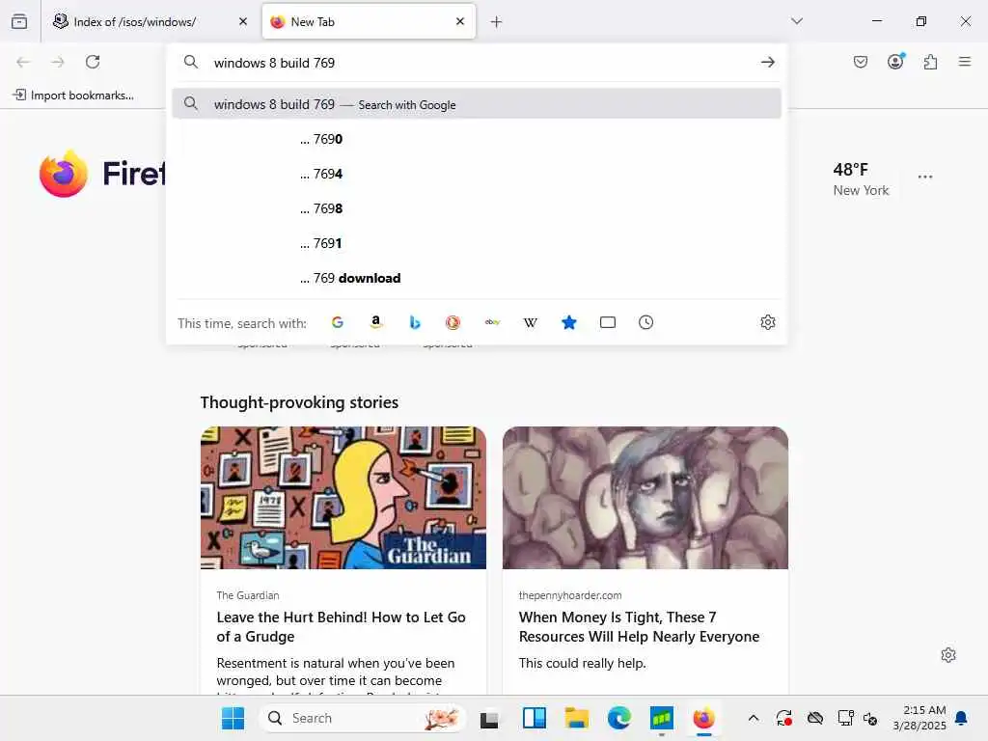Open the Pocket save icon

point(861,62)
